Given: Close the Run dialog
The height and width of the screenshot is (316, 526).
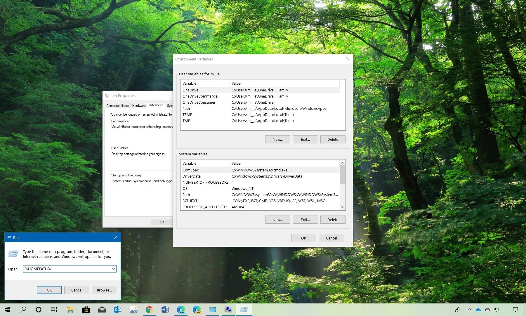Looking at the screenshot, I should coord(116,237).
